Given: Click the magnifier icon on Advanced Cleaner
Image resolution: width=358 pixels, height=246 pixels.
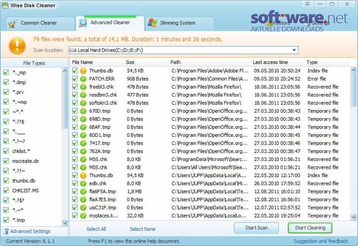Looking at the screenshot, I should [82, 23].
